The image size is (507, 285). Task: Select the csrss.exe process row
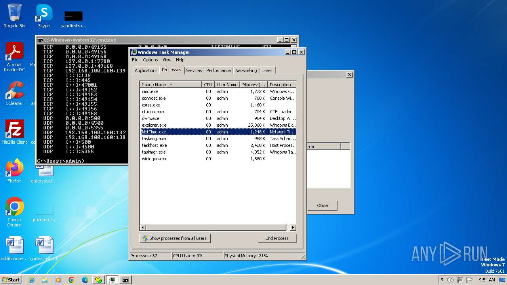[x=218, y=105]
